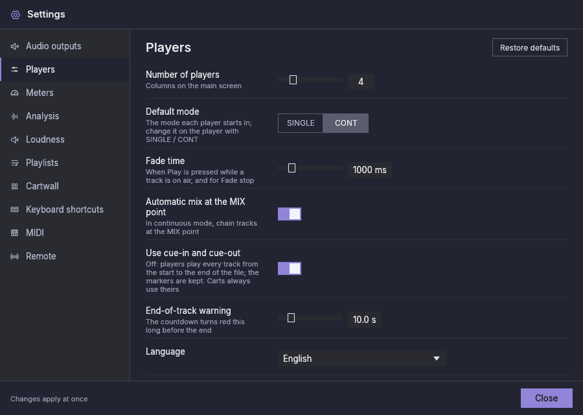Open the Analysis settings section
The height and width of the screenshot is (415, 583).
click(65, 117)
